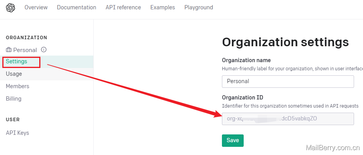363x155 pixels.
Task: Click the info icon next to Personal
Action: pos(44,49)
